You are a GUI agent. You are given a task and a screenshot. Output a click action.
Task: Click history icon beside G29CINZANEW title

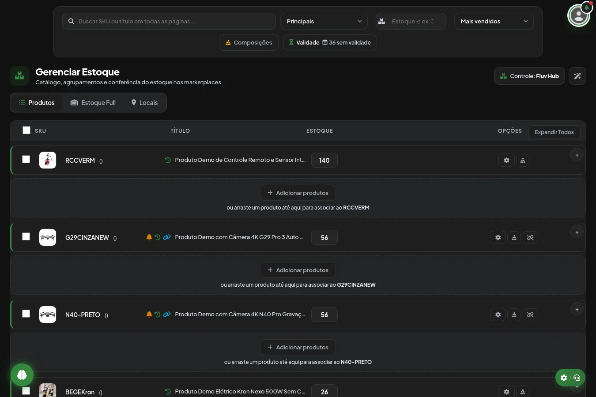[158, 237]
